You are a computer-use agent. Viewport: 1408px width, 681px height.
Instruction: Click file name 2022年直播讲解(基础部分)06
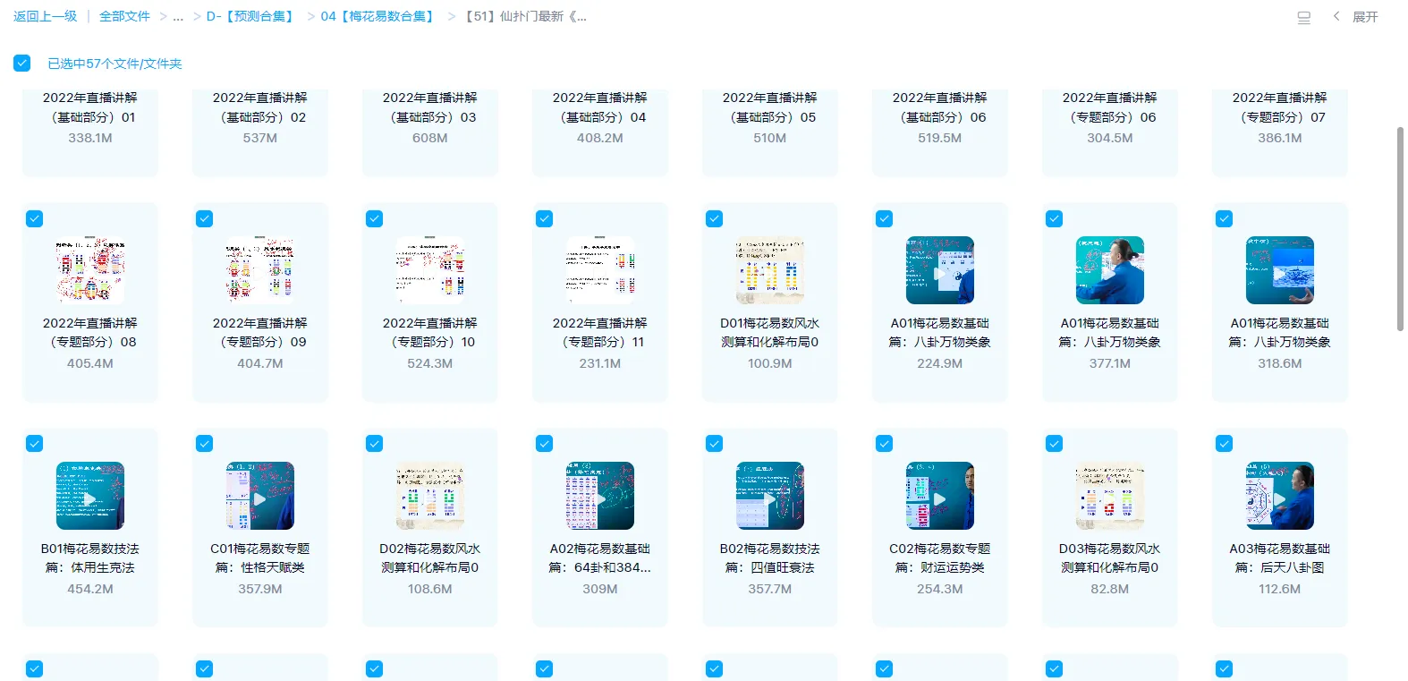[x=940, y=107]
